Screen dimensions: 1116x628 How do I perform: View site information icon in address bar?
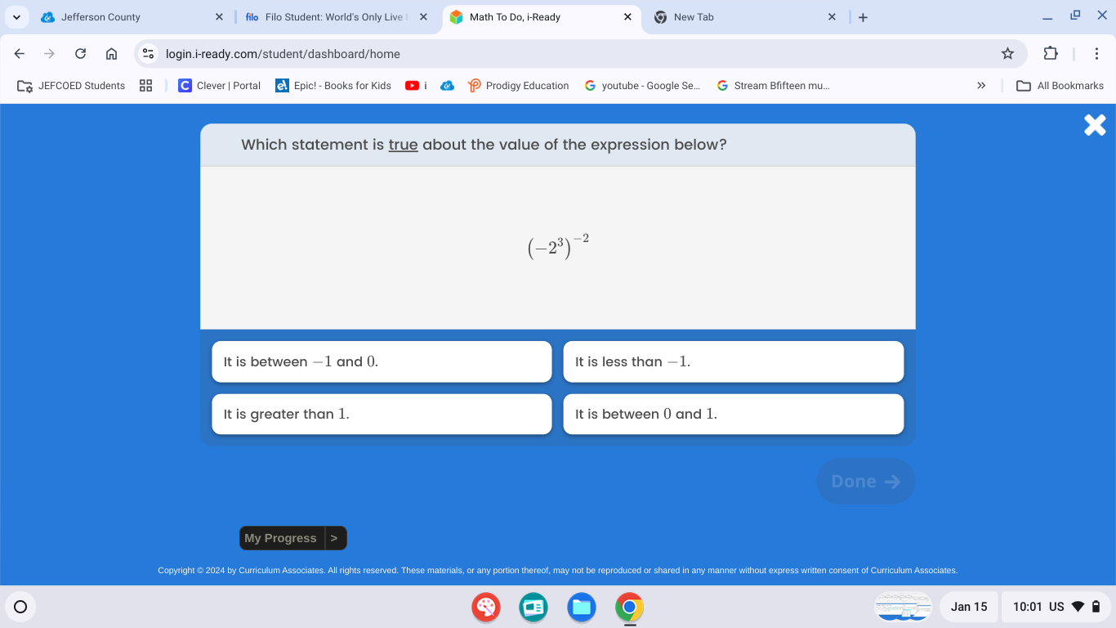click(x=148, y=54)
